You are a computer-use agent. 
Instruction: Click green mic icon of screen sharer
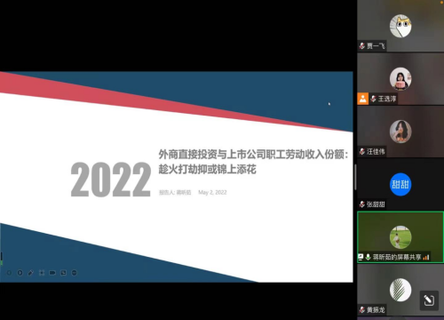[368, 257]
